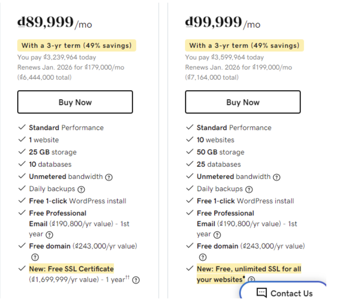343x300 pixels.
Task: Select the right plan's 3-yr term savings badge
Action: point(245,45)
